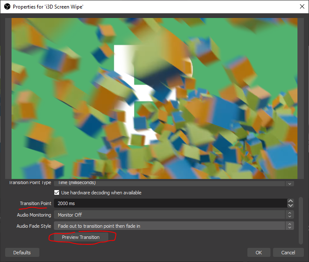The width and height of the screenshot is (309, 262).
Task: Click the 'Transition Point' label
Action: (x=36, y=203)
